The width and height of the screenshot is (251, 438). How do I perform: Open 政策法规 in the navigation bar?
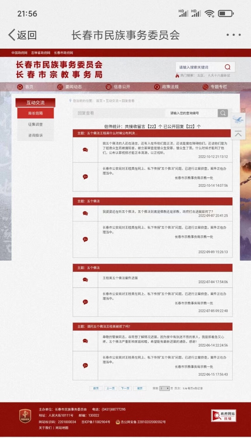pos(170,87)
